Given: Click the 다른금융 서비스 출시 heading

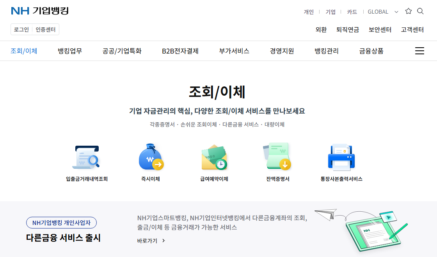Looking at the screenshot, I should pyautogui.click(x=63, y=238).
